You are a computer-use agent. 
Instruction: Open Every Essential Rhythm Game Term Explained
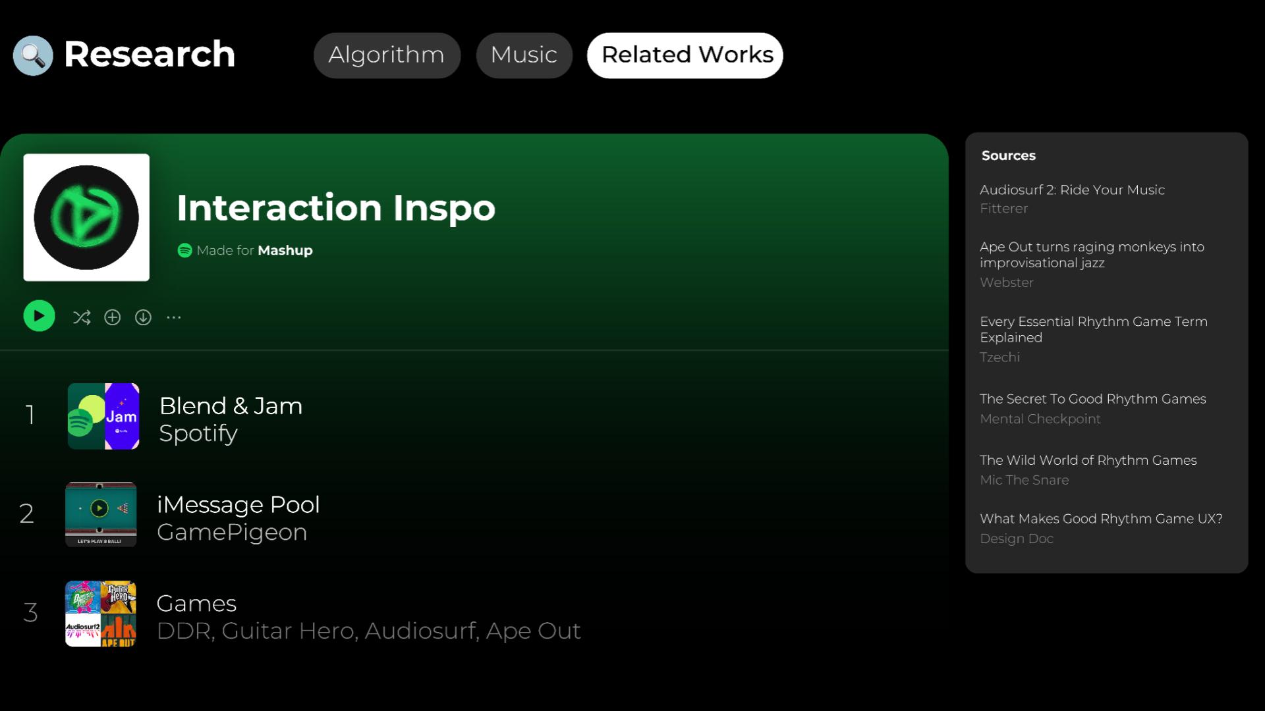point(1094,329)
